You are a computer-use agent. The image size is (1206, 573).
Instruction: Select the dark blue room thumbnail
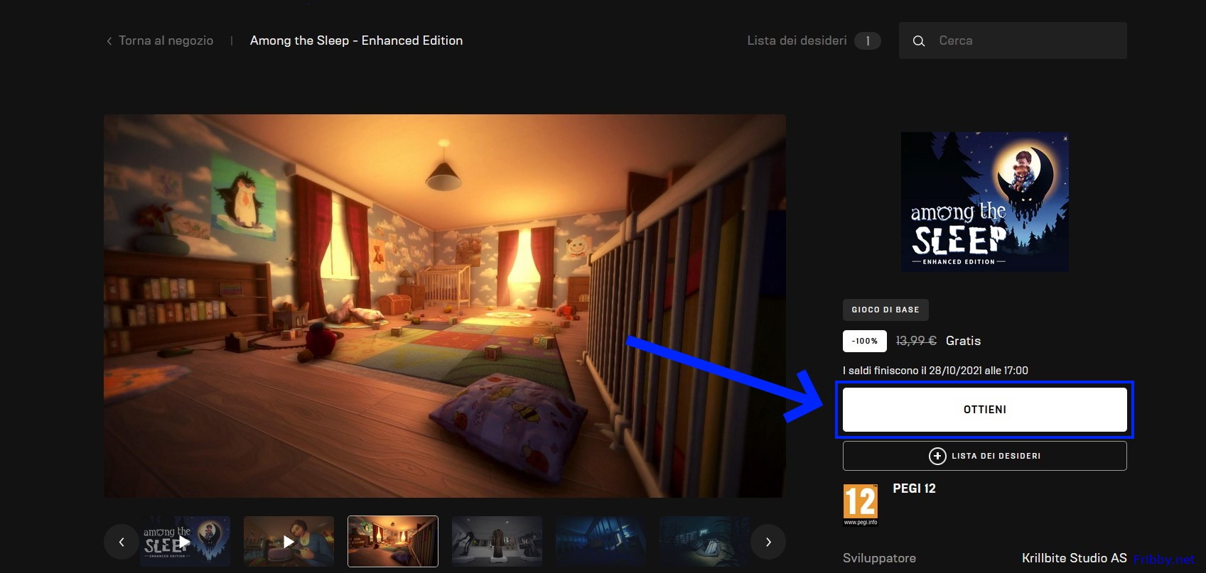click(x=601, y=542)
